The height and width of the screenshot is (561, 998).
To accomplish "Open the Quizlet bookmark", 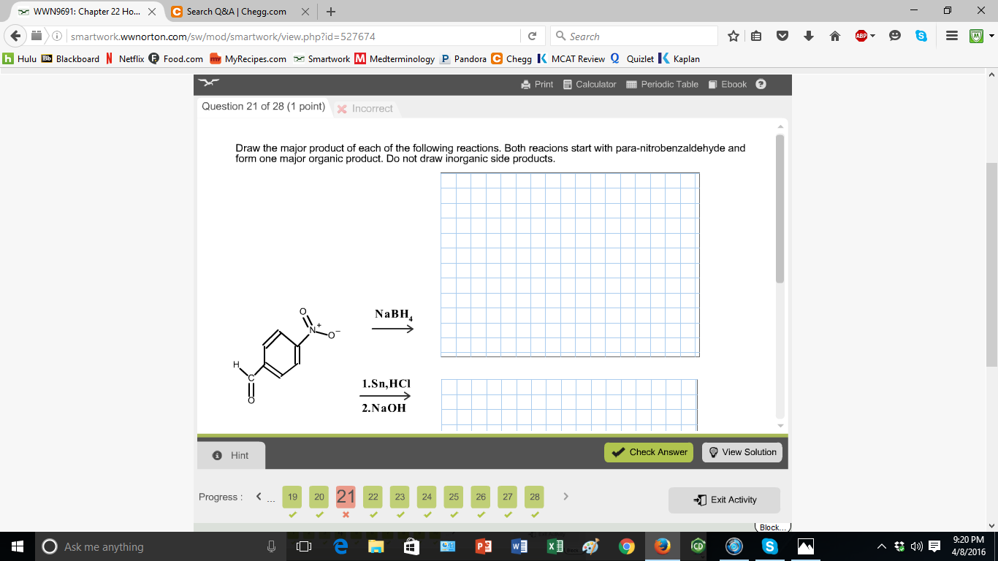I will click(x=632, y=58).
